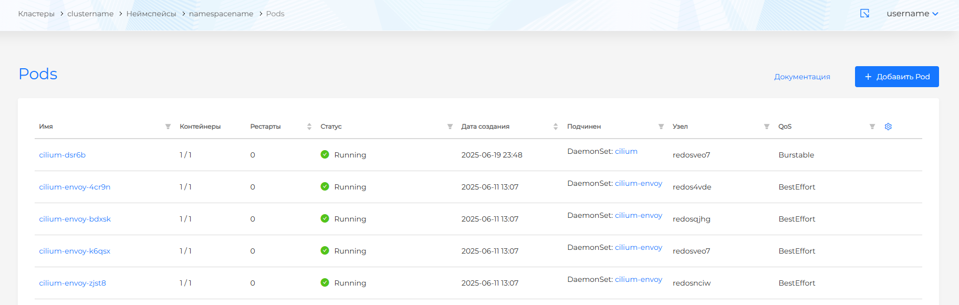Image resolution: width=959 pixels, height=305 pixels.
Task: Open pod cilium-envoy-zjst8
Action: tap(72, 283)
